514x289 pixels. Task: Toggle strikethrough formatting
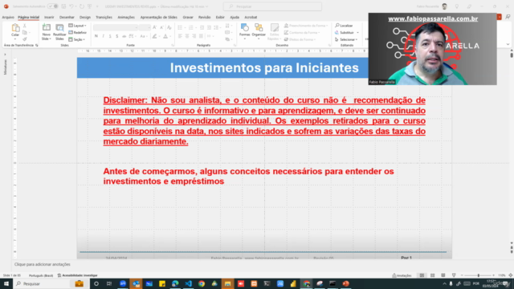124,36
